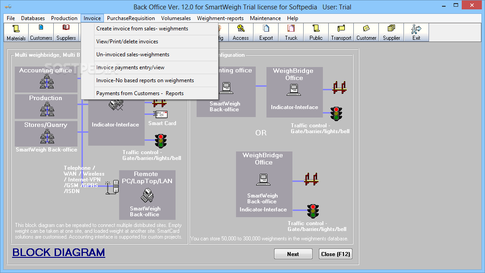Choose Invoice-No based reports on weighments
The height and width of the screenshot is (273, 485).
(x=150, y=80)
